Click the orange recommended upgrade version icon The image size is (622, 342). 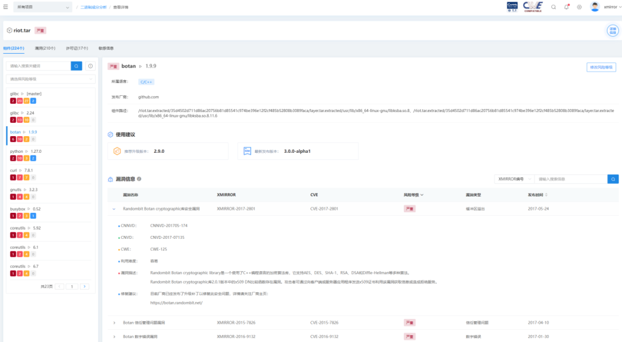(x=117, y=151)
